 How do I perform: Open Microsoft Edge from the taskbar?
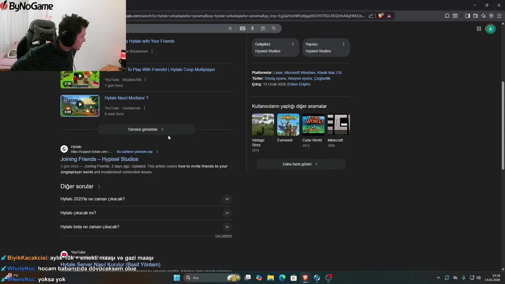pyautogui.click(x=282, y=278)
